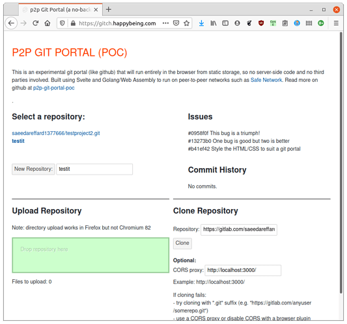This screenshot has width=347, height=324.
Task: Click the Firefox downloads arrow icon
Action: point(201,23)
